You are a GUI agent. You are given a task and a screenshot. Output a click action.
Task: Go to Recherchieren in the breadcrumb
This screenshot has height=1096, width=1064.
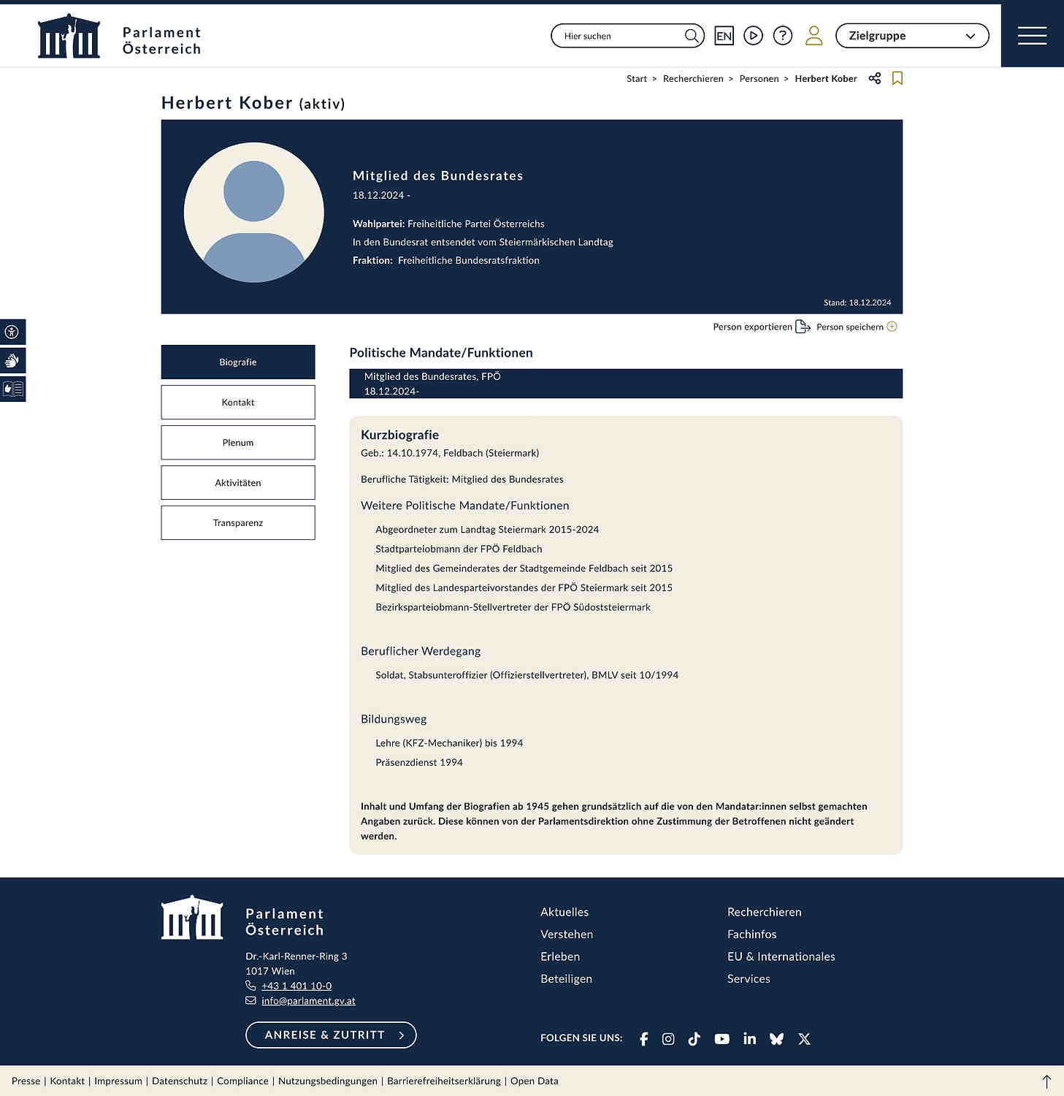pyautogui.click(x=693, y=79)
